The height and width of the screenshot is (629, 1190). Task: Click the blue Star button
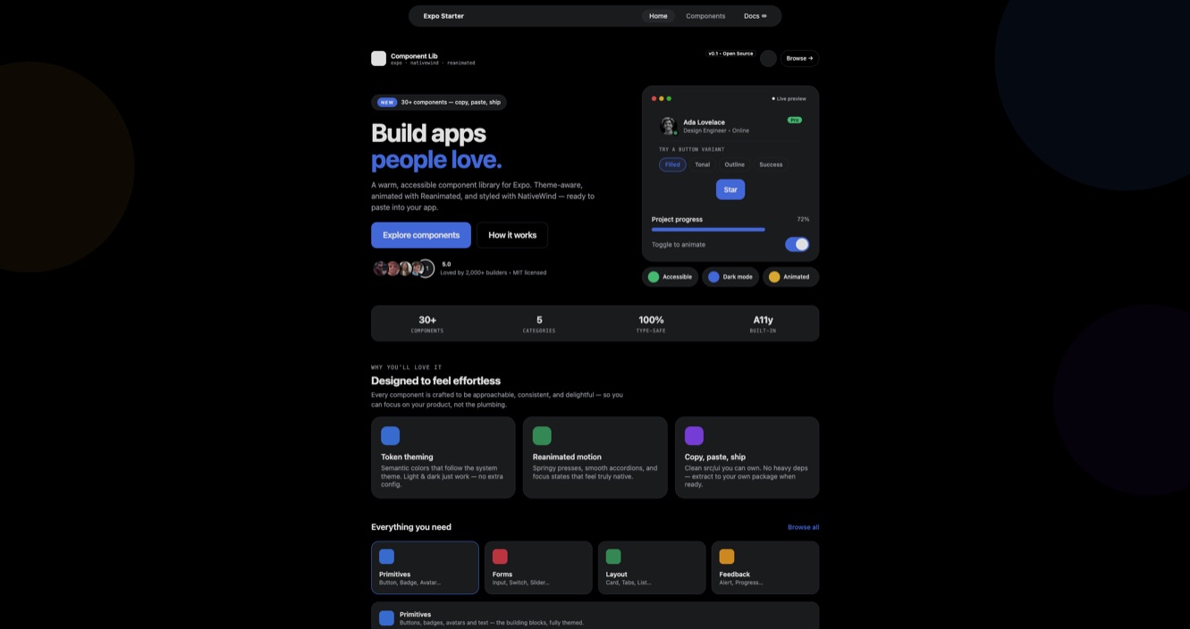coord(730,189)
